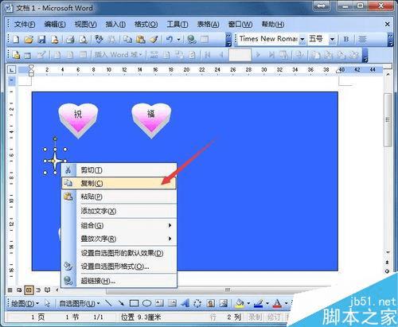Select the Oval shape tool
This screenshot has width=398, height=327.
(x=146, y=303)
